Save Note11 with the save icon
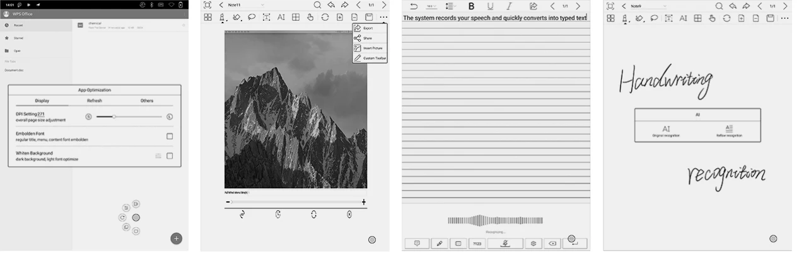Image resolution: width=799 pixels, height=253 pixels. tap(369, 18)
